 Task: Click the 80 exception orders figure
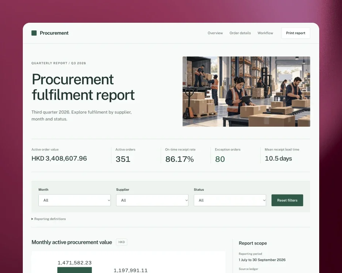220,159
